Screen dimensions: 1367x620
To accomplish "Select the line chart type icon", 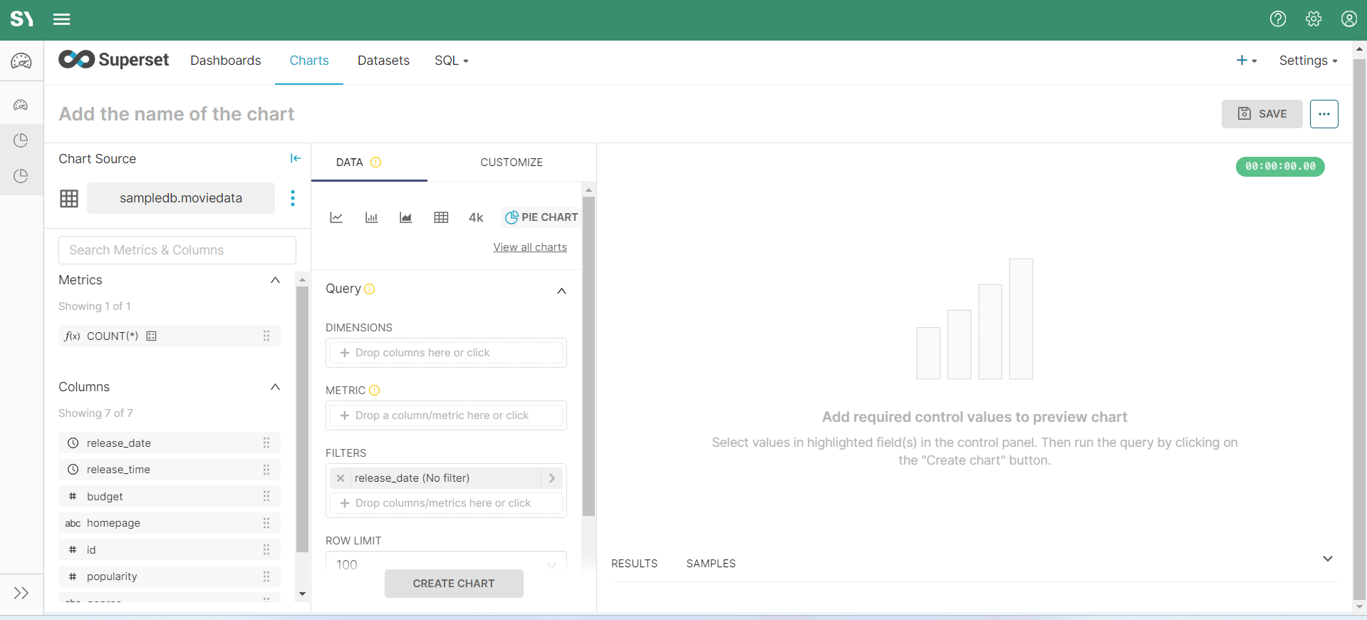I will [336, 217].
